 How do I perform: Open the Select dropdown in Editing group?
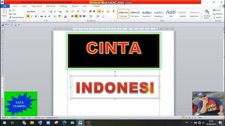(218, 17)
